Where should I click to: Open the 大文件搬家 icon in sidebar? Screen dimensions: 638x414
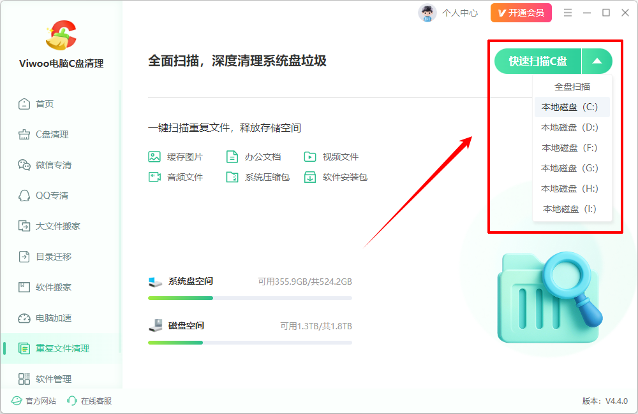[x=24, y=226]
